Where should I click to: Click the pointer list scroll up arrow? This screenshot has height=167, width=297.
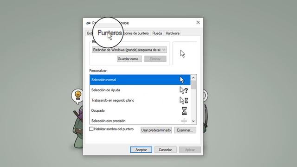[x=194, y=77]
